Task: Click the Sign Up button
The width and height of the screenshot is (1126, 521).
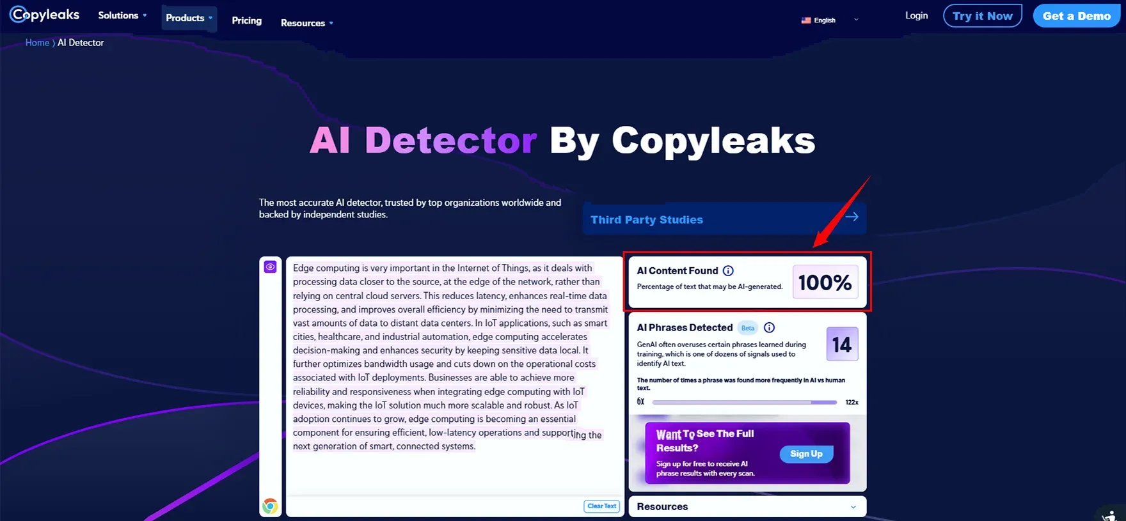Action: 806,454
